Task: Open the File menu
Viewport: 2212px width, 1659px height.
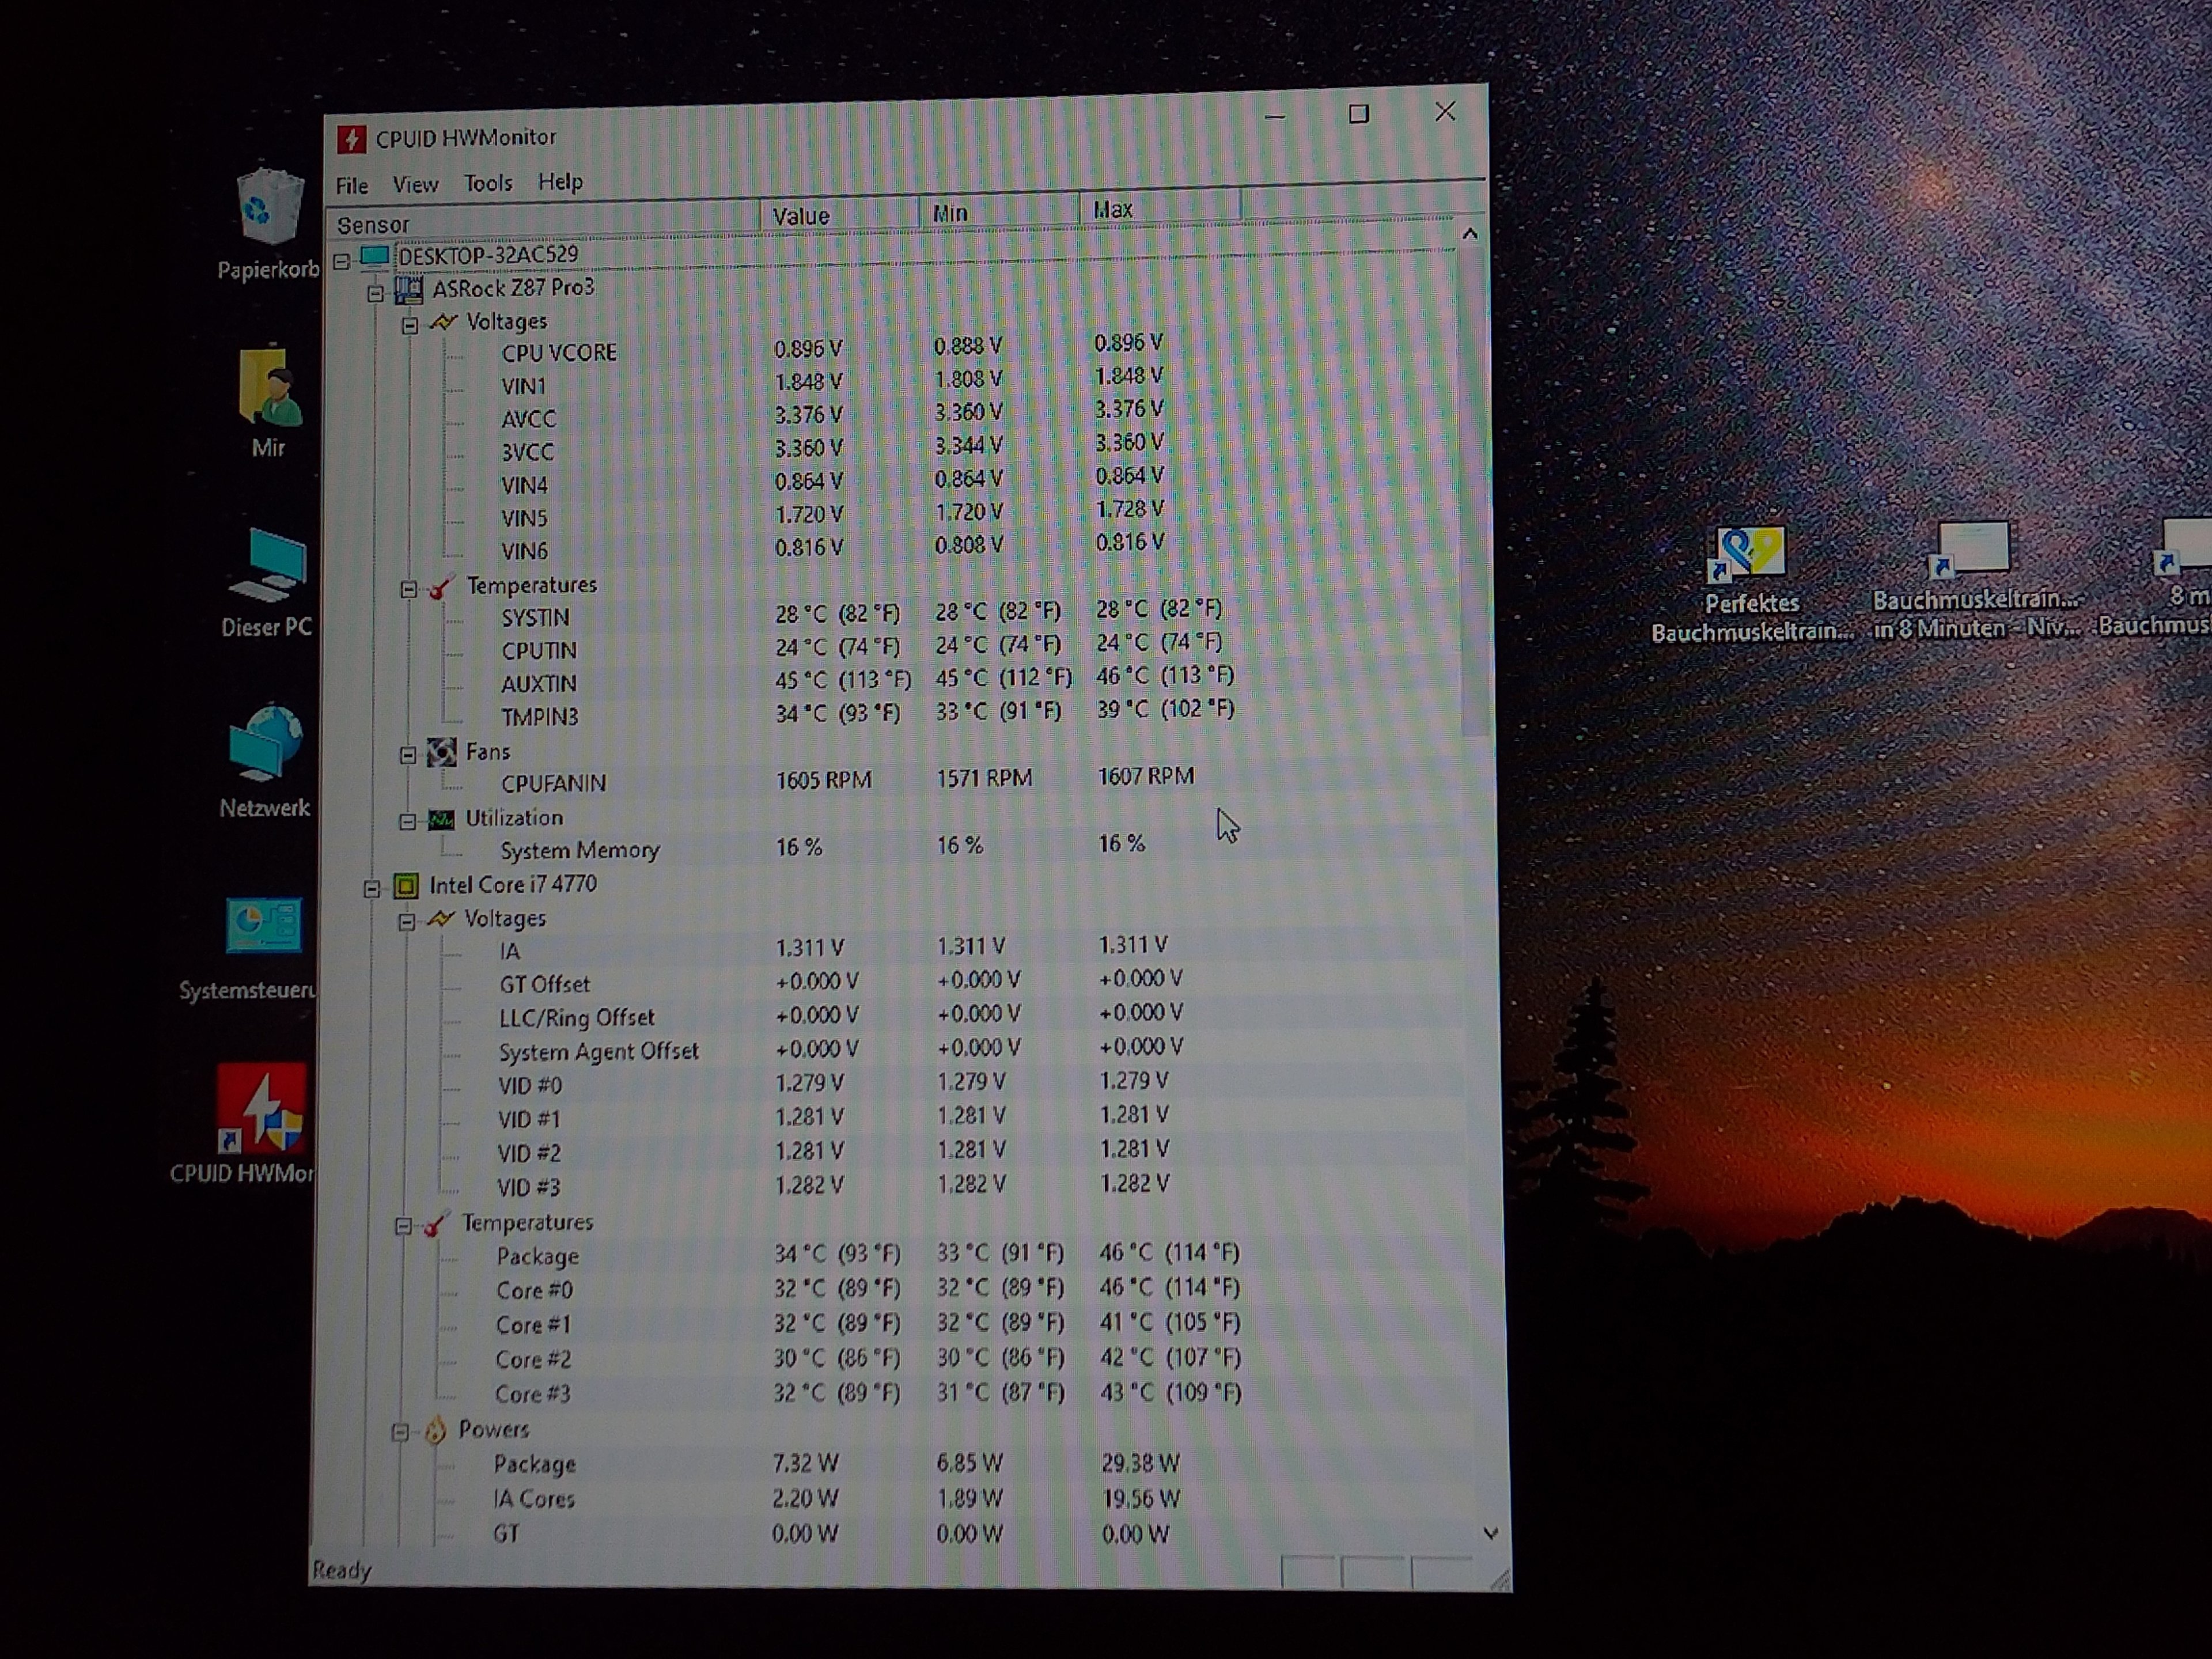Action: click(x=351, y=186)
